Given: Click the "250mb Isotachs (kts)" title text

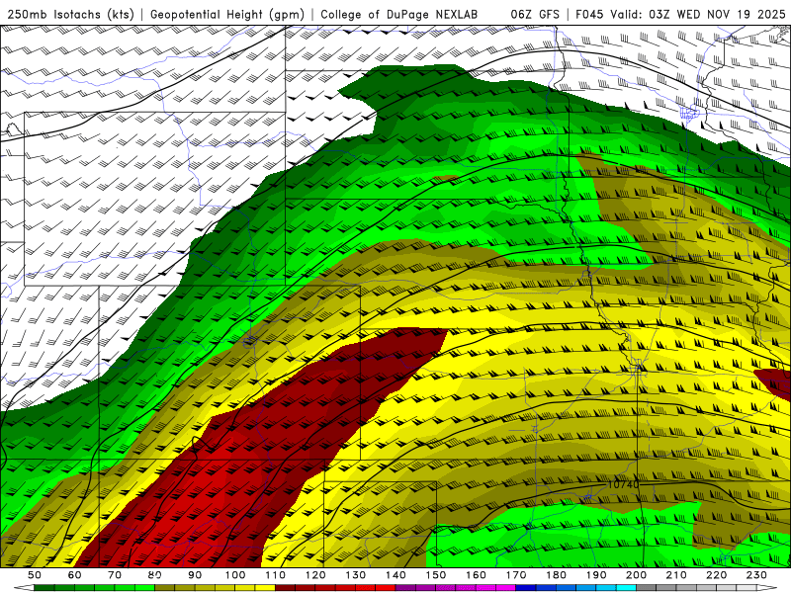Looking at the screenshot, I should (x=70, y=15).
